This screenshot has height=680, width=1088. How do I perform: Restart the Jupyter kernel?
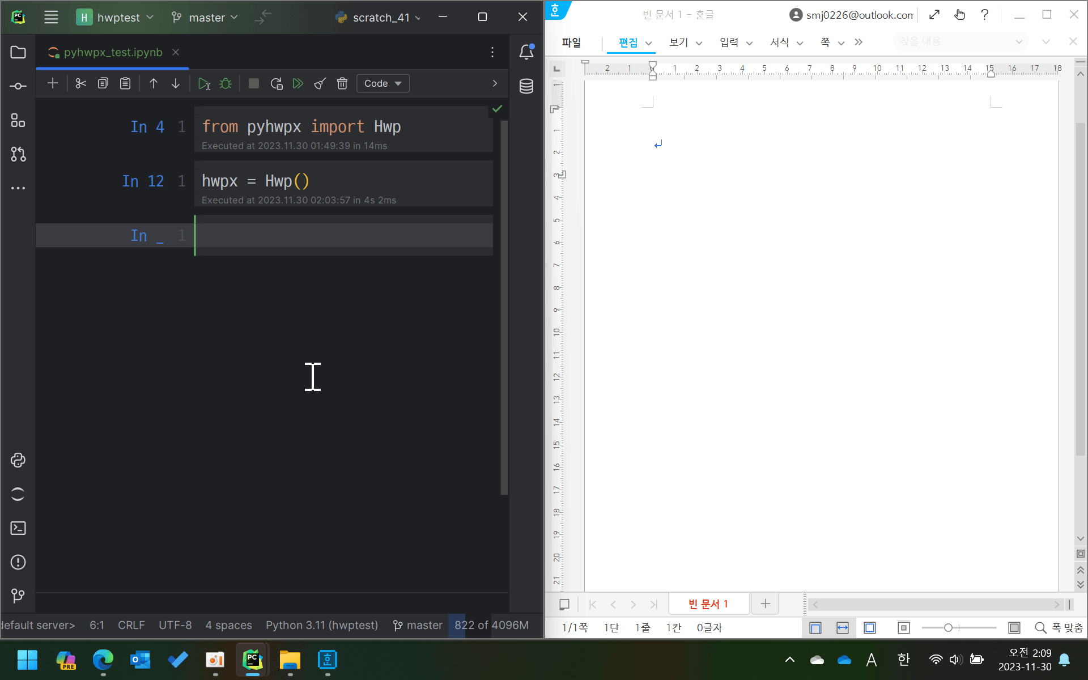click(277, 84)
